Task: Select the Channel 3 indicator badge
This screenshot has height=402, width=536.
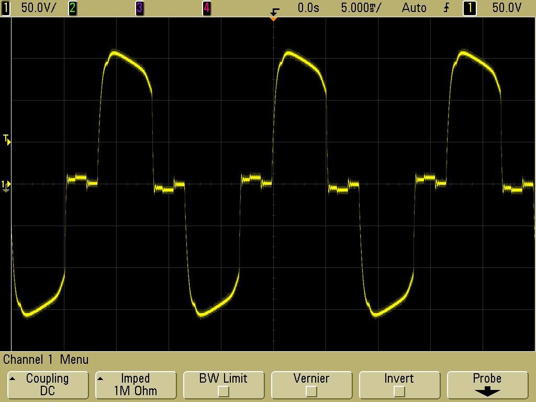Action: coord(139,7)
